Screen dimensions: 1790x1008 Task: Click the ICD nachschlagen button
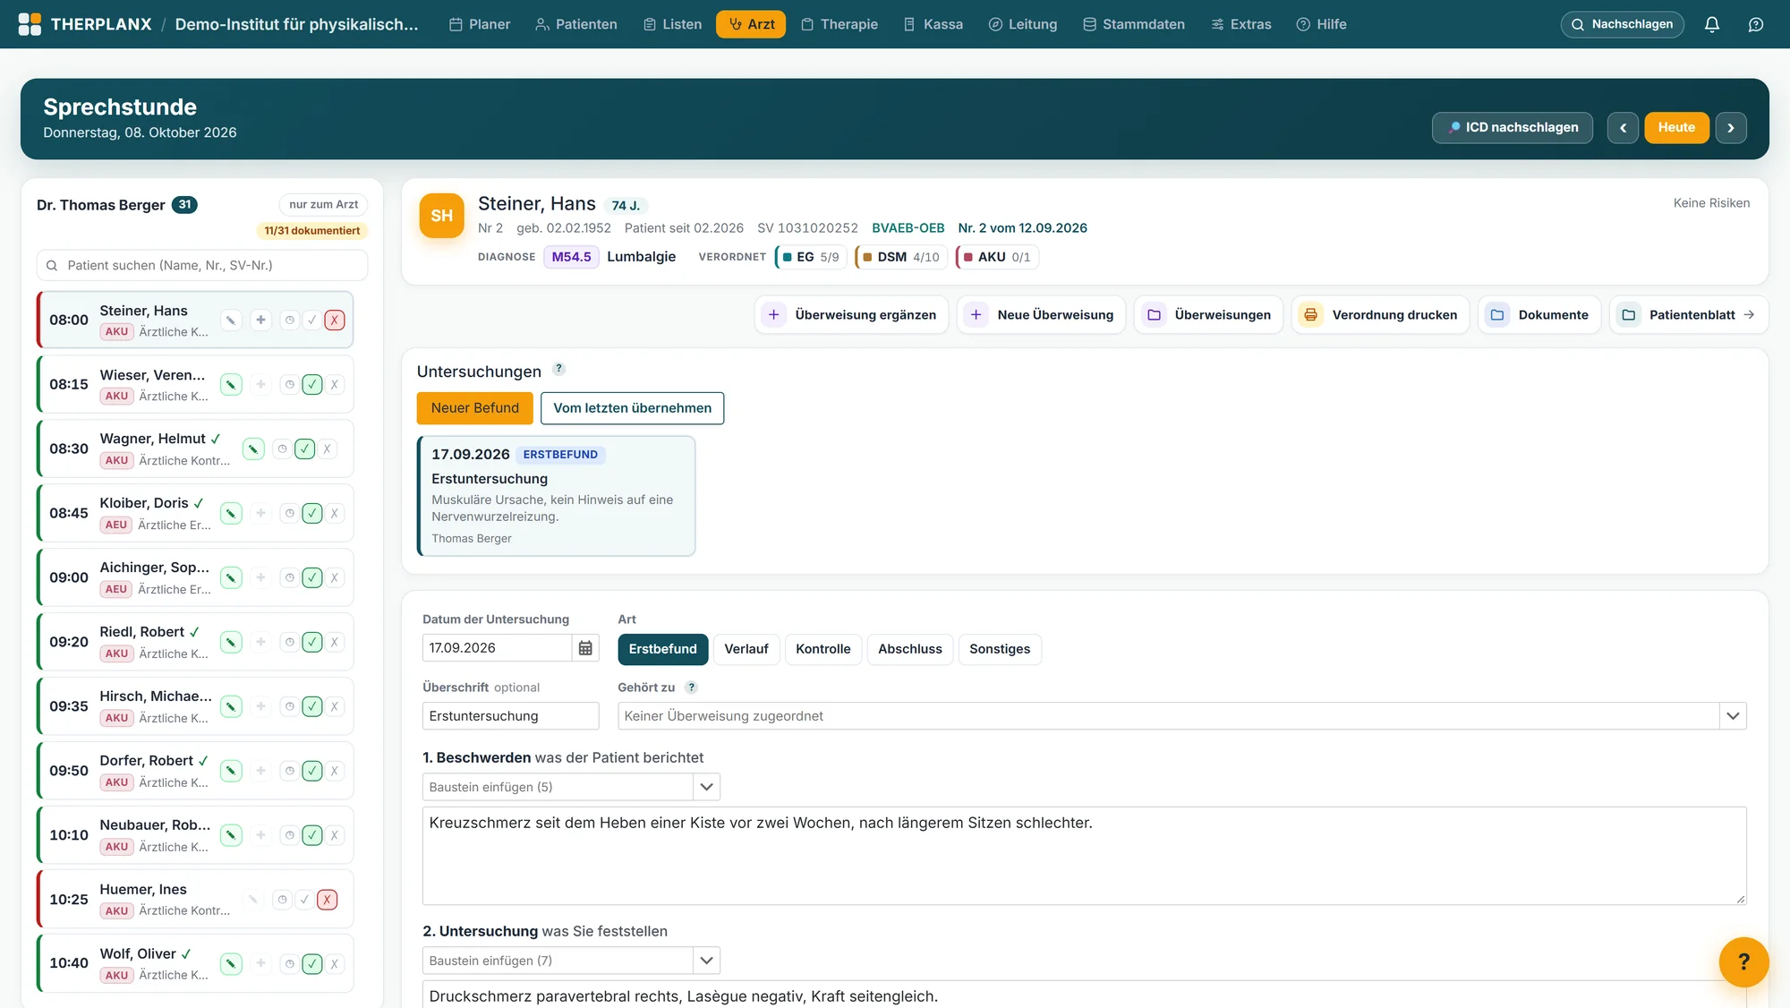coord(1513,128)
